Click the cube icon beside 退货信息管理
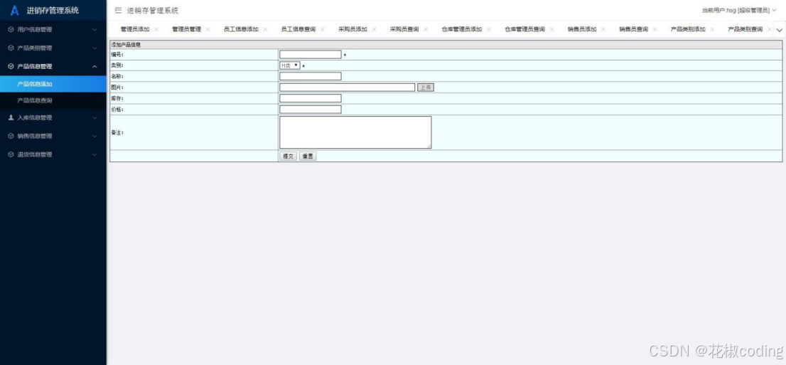Screen dimensions: 786x365 pyautogui.click(x=11, y=154)
